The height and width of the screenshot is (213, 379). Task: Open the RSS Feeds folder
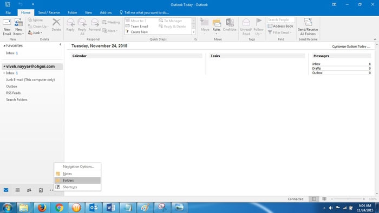click(x=14, y=93)
